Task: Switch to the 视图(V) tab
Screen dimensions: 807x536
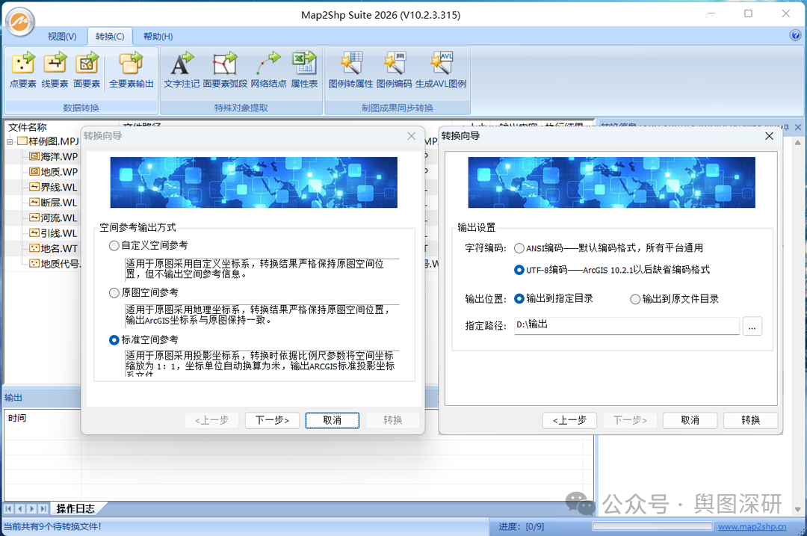Action: pos(61,36)
